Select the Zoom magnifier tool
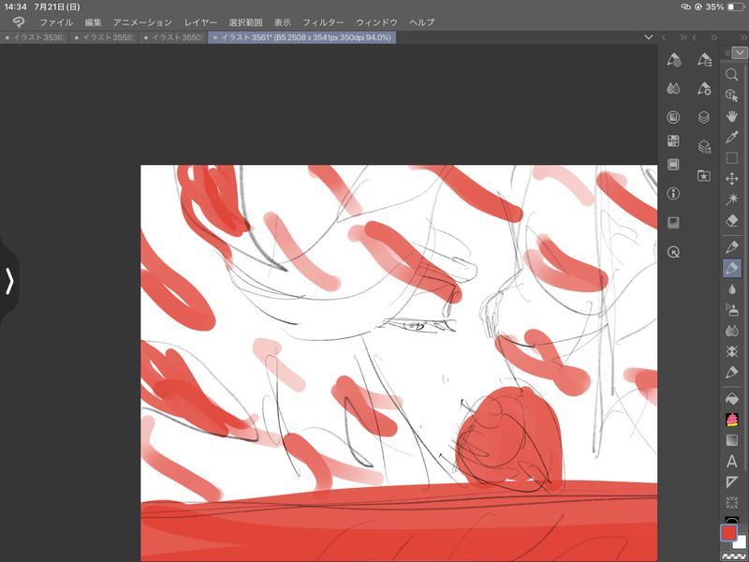The image size is (749, 562). 731,75
